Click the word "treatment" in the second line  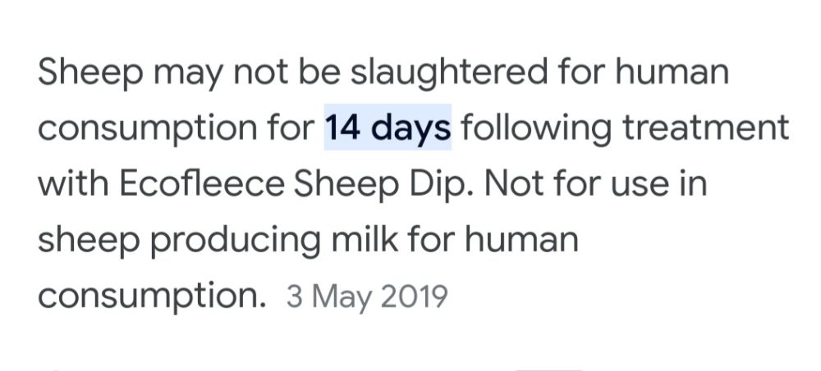705,128
